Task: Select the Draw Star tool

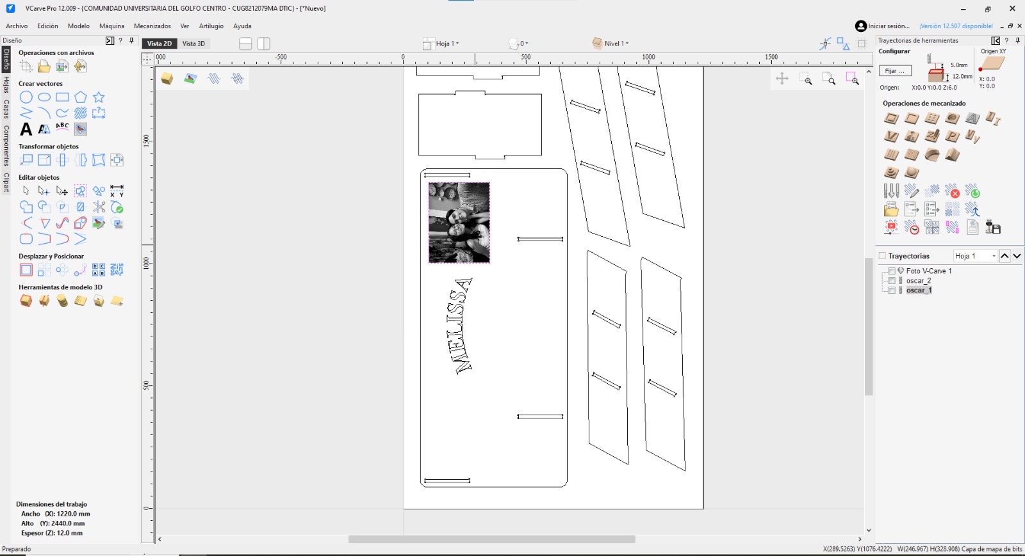Action: click(99, 97)
